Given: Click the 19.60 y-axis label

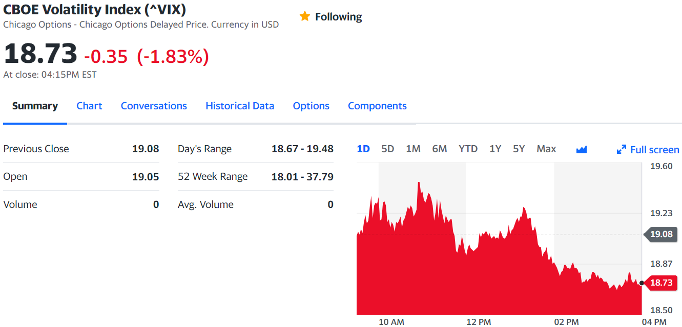Looking at the screenshot, I should (661, 166).
